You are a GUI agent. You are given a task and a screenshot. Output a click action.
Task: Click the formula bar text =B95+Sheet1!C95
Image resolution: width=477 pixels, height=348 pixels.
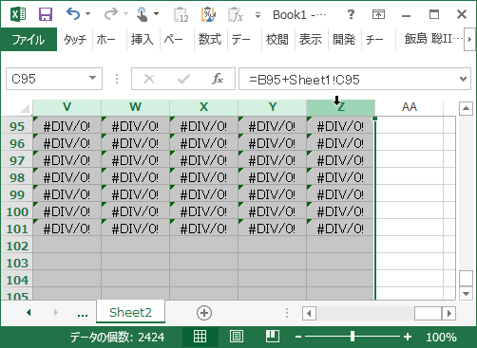pos(304,80)
